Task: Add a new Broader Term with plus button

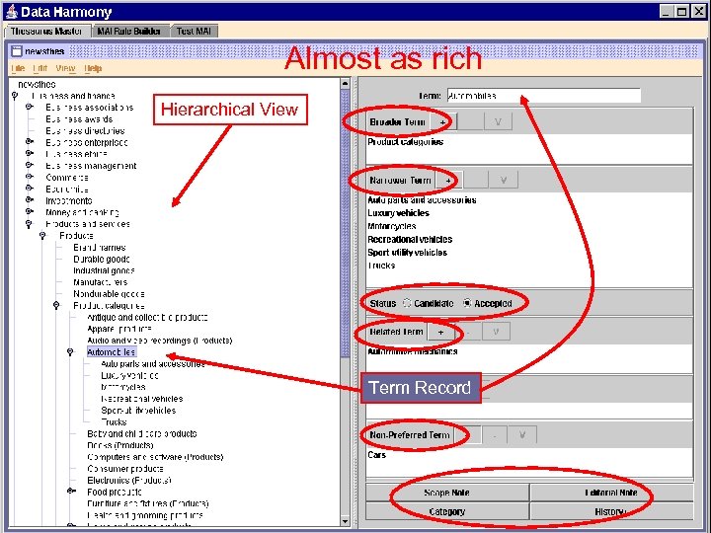Action: pyautogui.click(x=442, y=122)
